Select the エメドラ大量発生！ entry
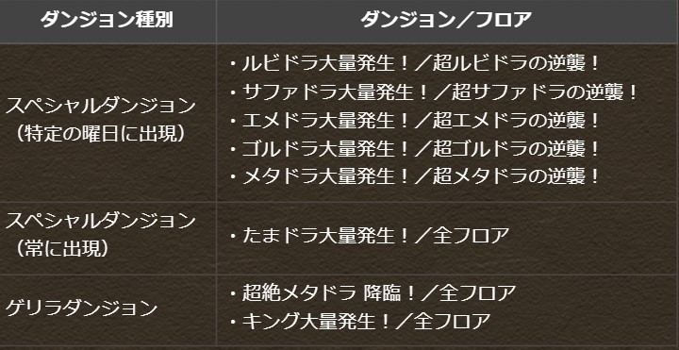This screenshot has height=350, width=679. (x=325, y=121)
